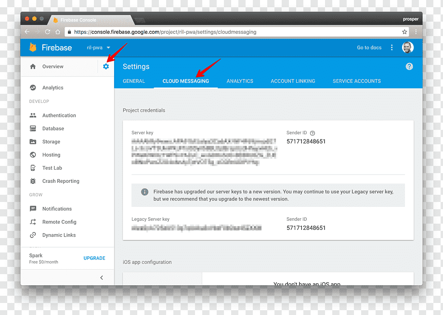Switch to the Analytics settings tab
Viewport: 443px width, 315px height.
[240, 81]
